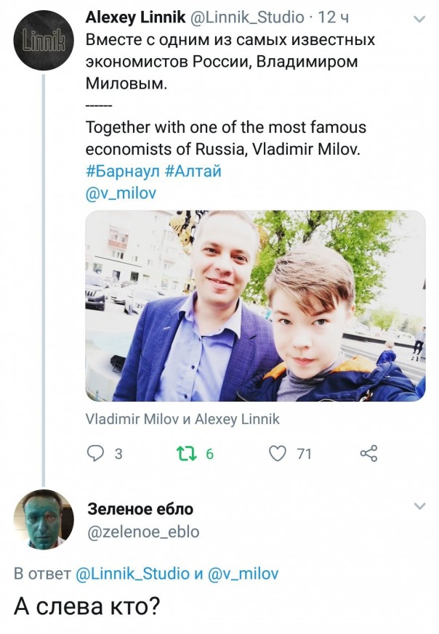Open the #Барнаул hashtag

pos(122,172)
